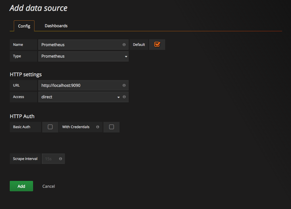This screenshot has height=209, width=291.
Task: Click the With Credentials info icon
Action: (98, 127)
